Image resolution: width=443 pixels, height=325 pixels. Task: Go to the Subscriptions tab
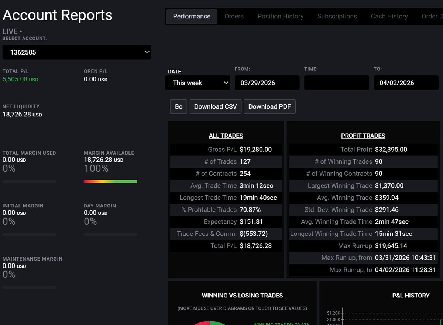tap(337, 16)
